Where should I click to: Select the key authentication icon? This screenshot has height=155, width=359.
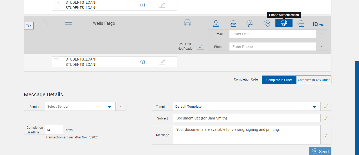250,23
